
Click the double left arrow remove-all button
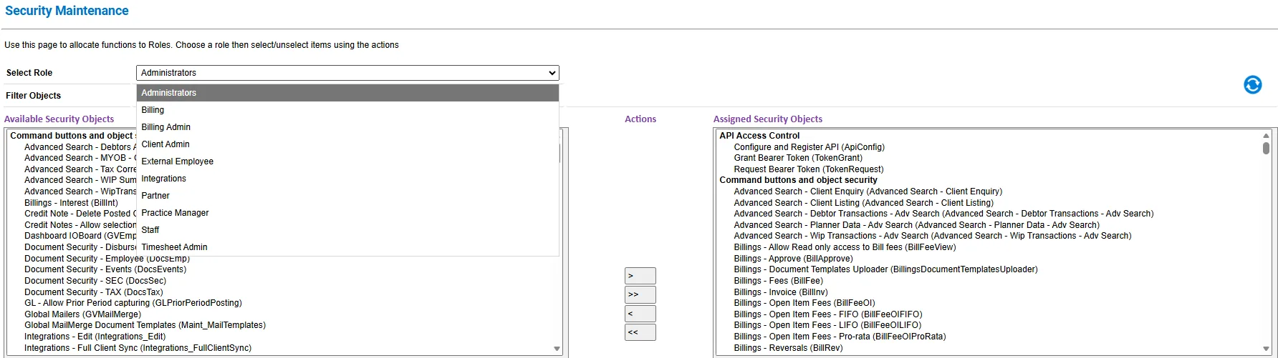pyautogui.click(x=640, y=332)
